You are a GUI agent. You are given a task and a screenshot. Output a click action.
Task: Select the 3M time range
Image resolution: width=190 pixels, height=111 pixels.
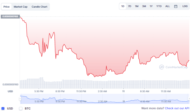coord(144,6)
